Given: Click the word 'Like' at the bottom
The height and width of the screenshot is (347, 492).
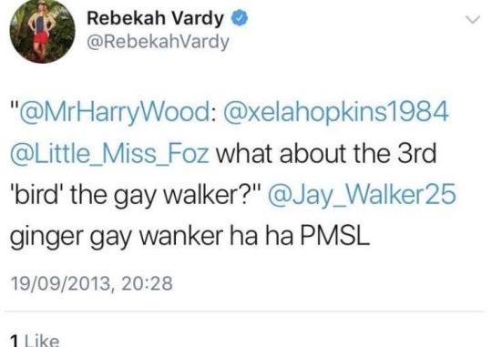Looking at the screenshot, I should click(x=42, y=341).
